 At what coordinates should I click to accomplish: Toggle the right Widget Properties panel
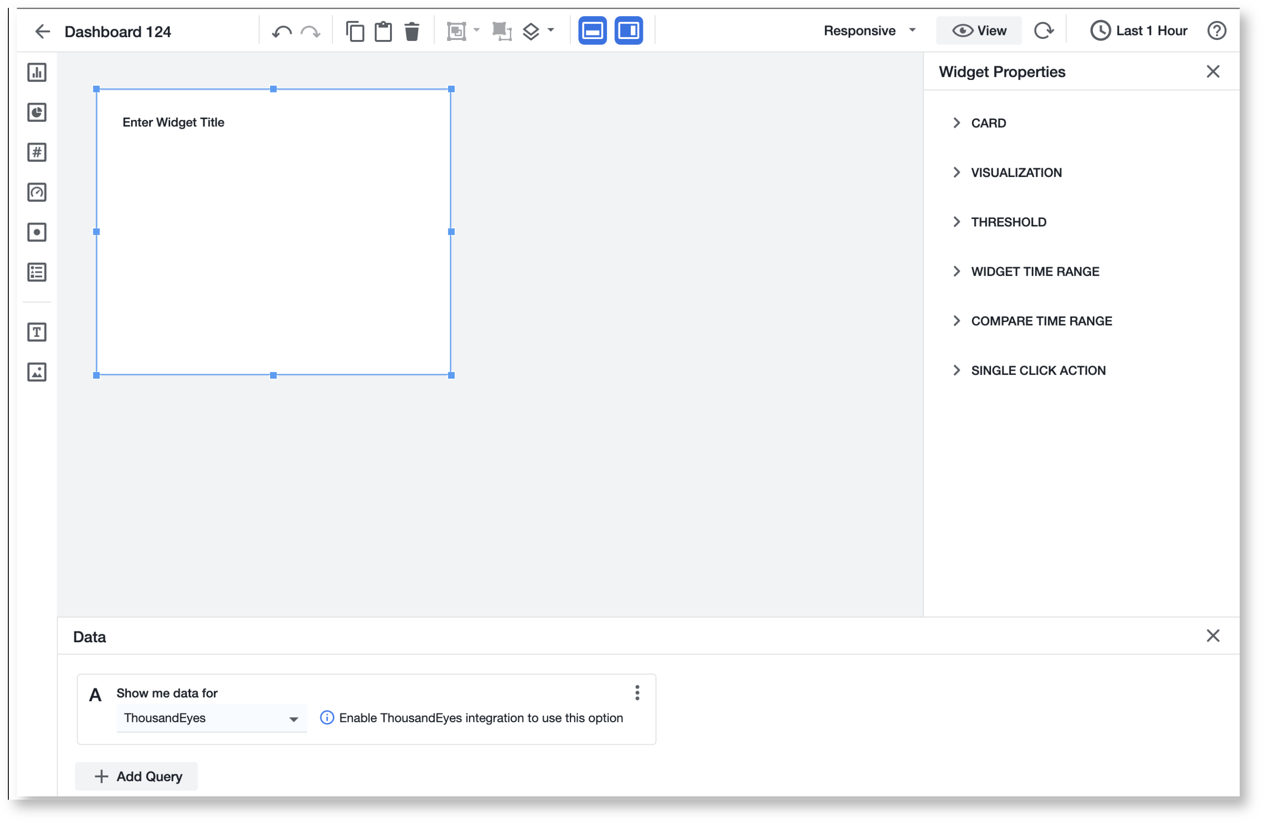[x=629, y=31]
